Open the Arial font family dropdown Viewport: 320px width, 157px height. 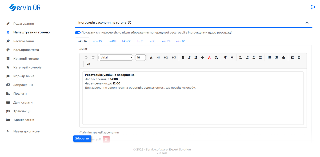[x=116, y=57]
